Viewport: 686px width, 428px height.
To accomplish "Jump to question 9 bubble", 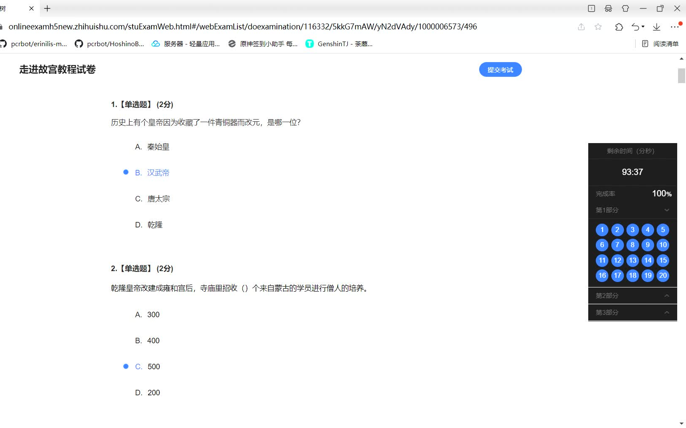I will (x=648, y=245).
